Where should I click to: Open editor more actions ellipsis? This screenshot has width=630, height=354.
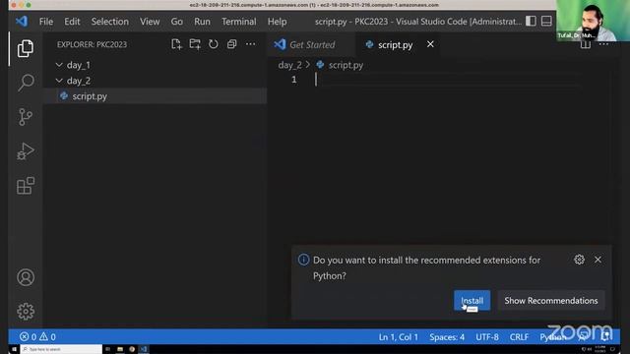(x=603, y=44)
